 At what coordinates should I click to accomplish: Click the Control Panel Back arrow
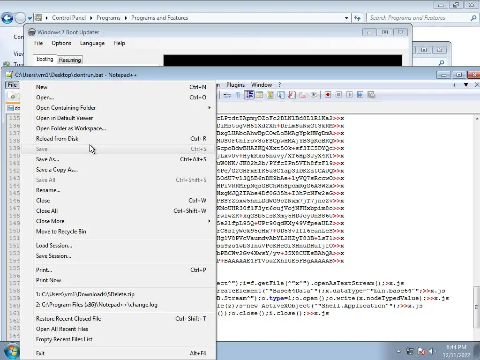pyautogui.click(x=7, y=18)
